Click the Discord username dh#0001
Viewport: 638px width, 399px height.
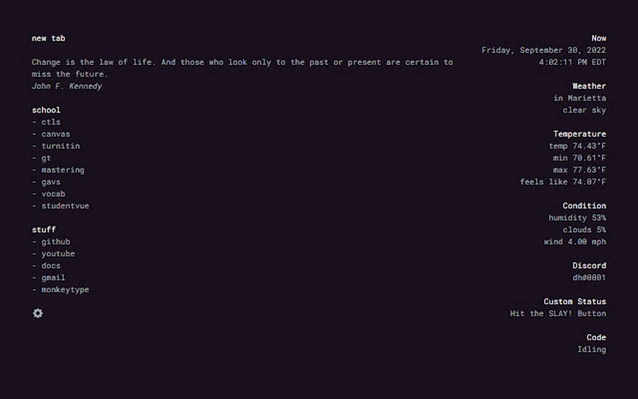[x=589, y=278]
